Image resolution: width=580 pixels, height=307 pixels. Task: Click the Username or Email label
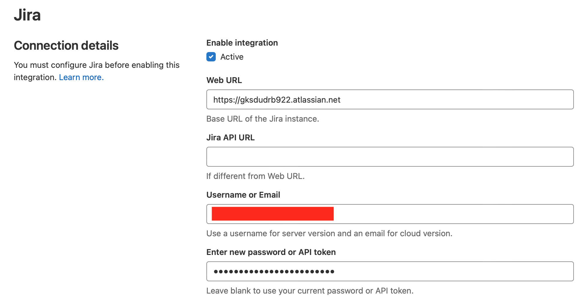click(x=243, y=195)
